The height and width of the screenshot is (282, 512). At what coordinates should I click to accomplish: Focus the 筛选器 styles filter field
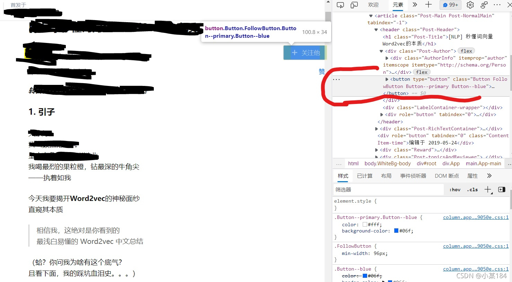(x=388, y=190)
